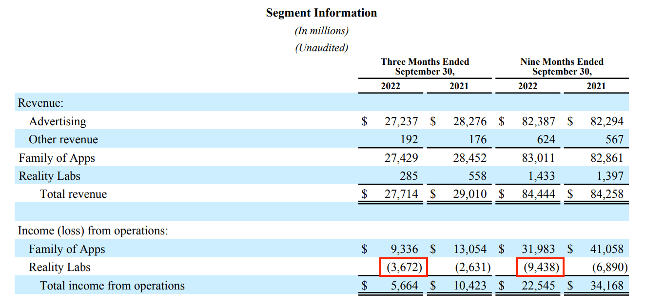Click the Total income from operations label
This screenshot has width=645, height=308.
pos(112,286)
